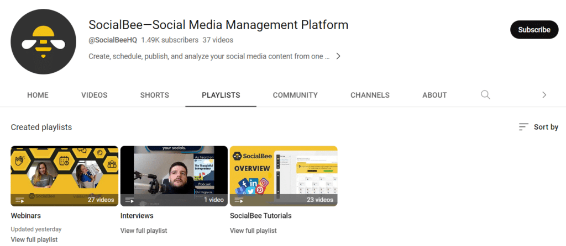This screenshot has width=566, height=246.
Task: Select the PLAYLISTS tab
Action: click(x=221, y=95)
